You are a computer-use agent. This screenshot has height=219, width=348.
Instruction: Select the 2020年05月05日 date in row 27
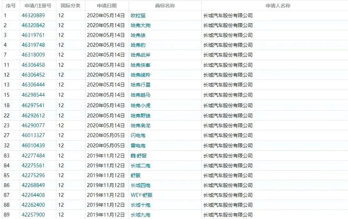[x=106, y=135]
